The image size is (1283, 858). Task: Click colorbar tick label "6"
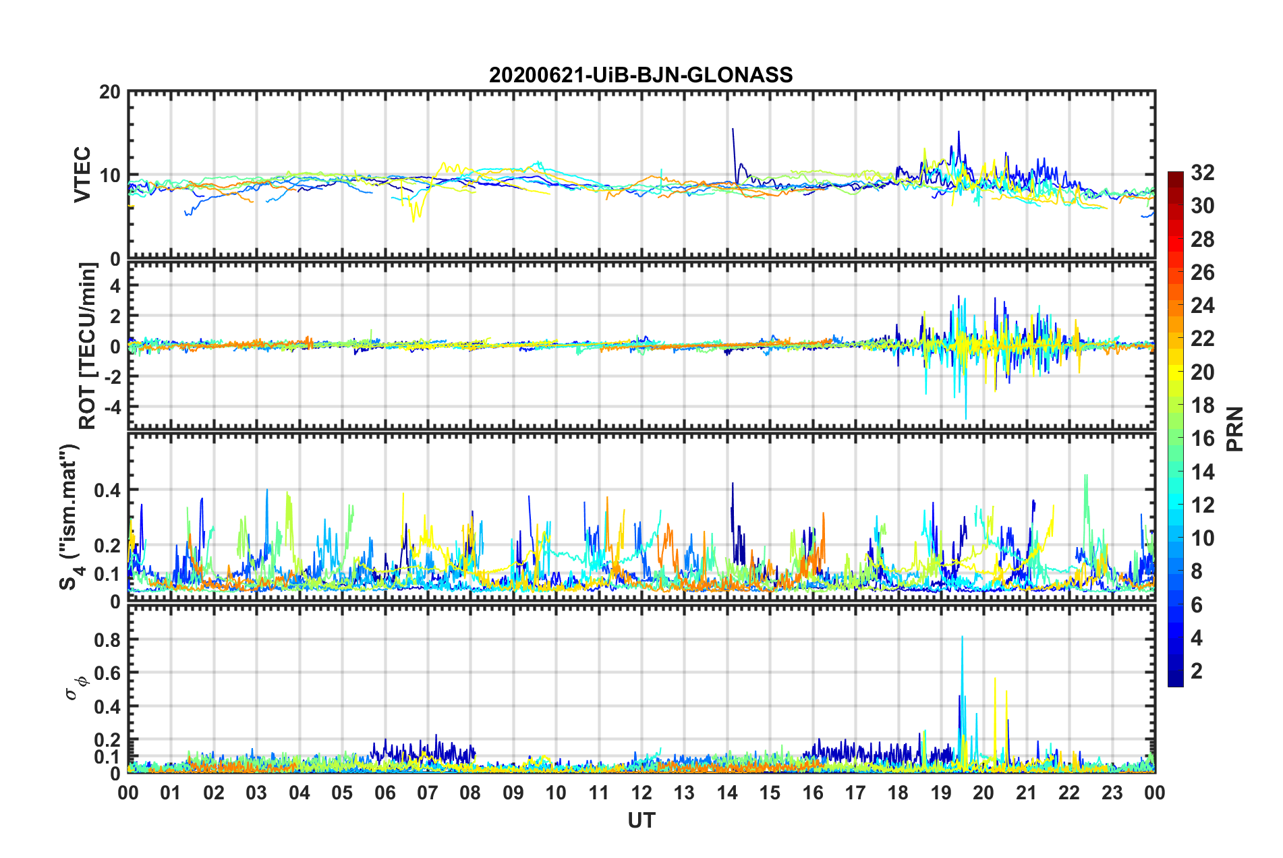point(1197,605)
